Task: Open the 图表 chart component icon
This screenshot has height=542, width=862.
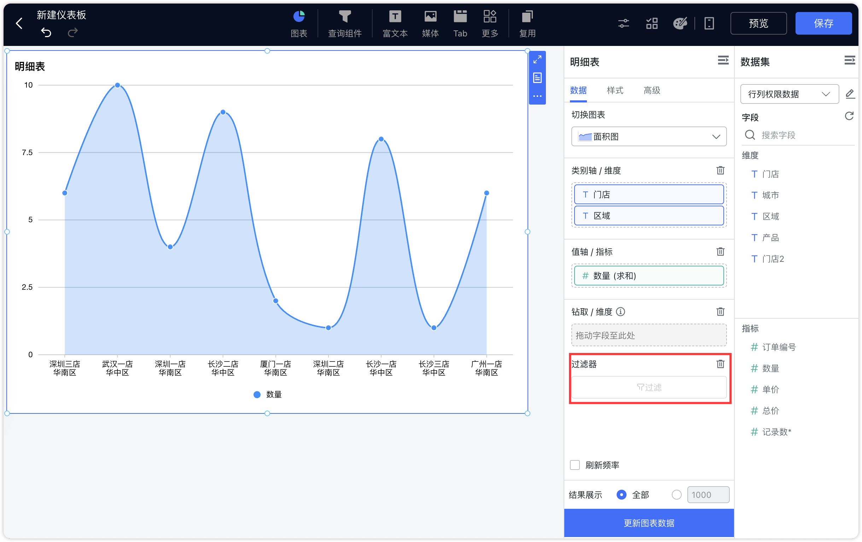Action: tap(299, 24)
